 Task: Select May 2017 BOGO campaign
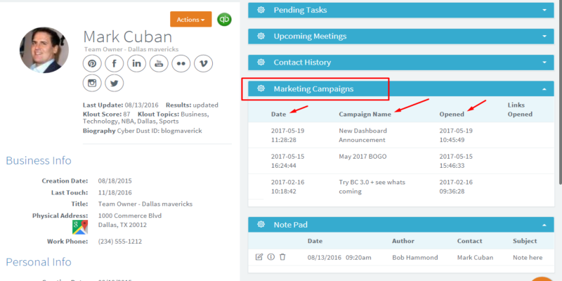[362, 157]
